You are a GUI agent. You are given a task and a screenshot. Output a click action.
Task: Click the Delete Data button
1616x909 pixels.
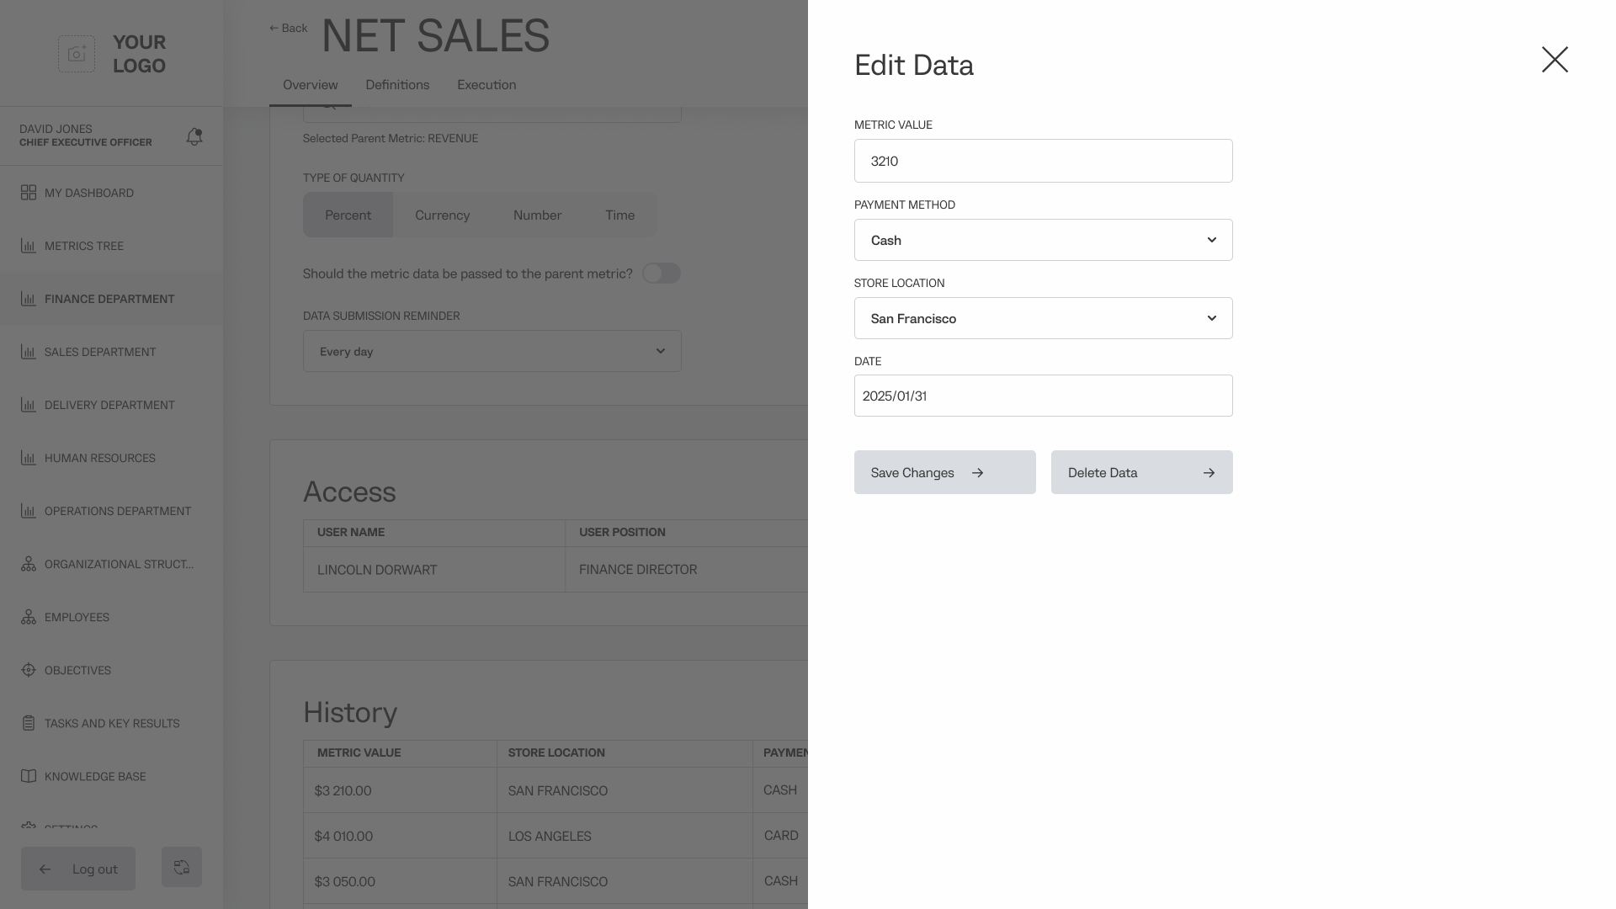point(1141,472)
